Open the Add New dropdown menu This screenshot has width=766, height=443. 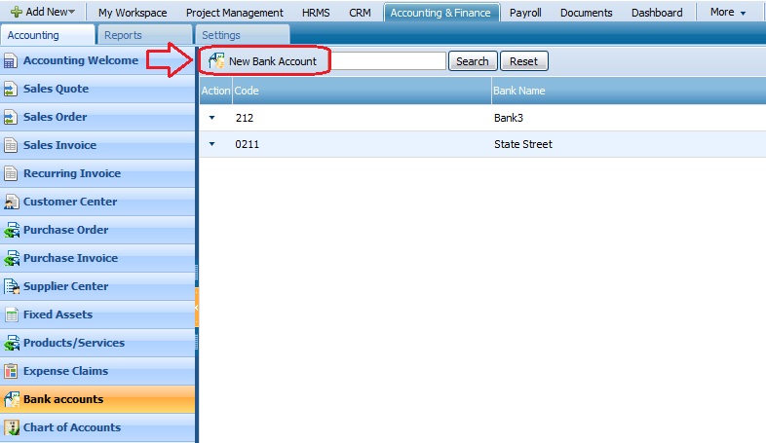click(x=43, y=12)
